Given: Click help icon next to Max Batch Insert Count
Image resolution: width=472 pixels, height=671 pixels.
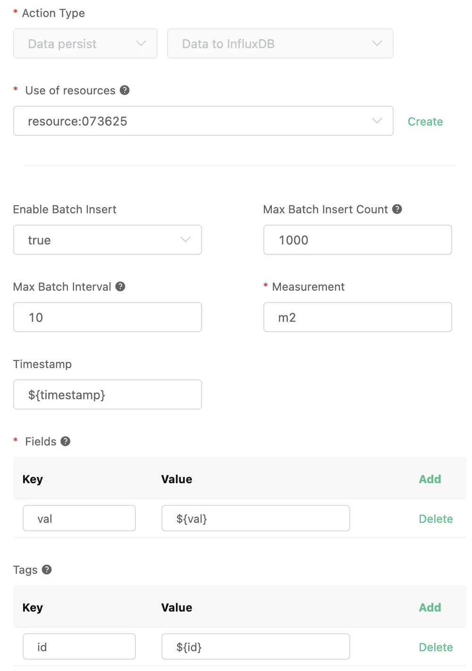Looking at the screenshot, I should (397, 209).
